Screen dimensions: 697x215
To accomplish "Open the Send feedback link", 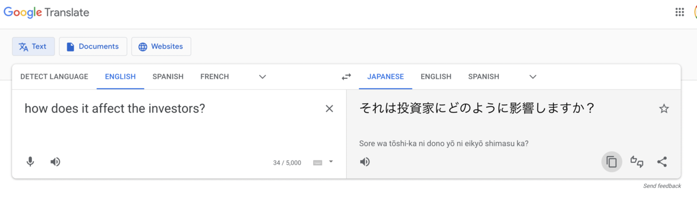I will (662, 186).
